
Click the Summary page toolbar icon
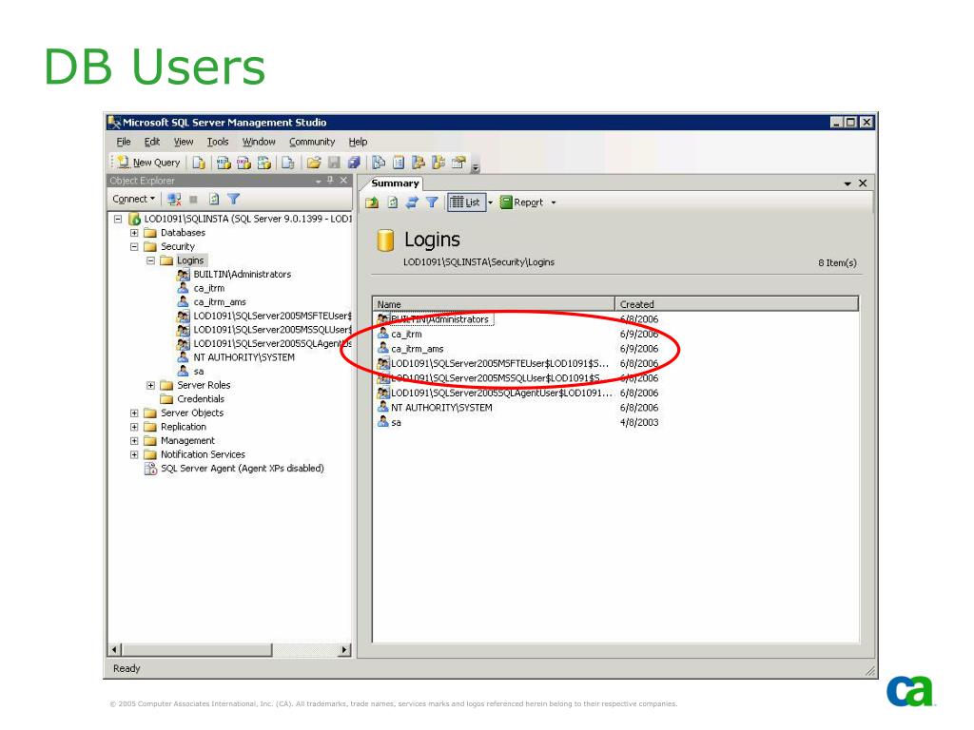399,163
